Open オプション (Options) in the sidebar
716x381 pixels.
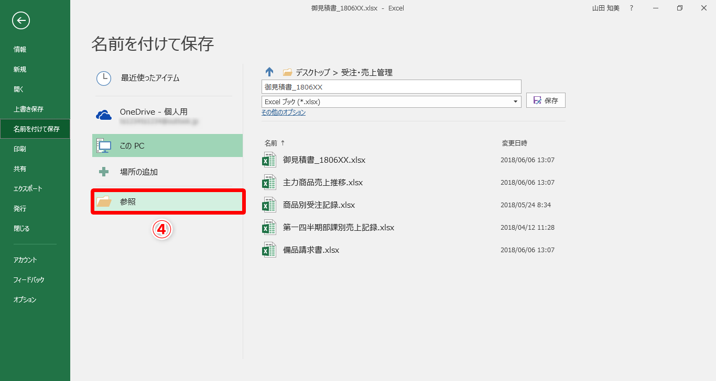pos(25,299)
